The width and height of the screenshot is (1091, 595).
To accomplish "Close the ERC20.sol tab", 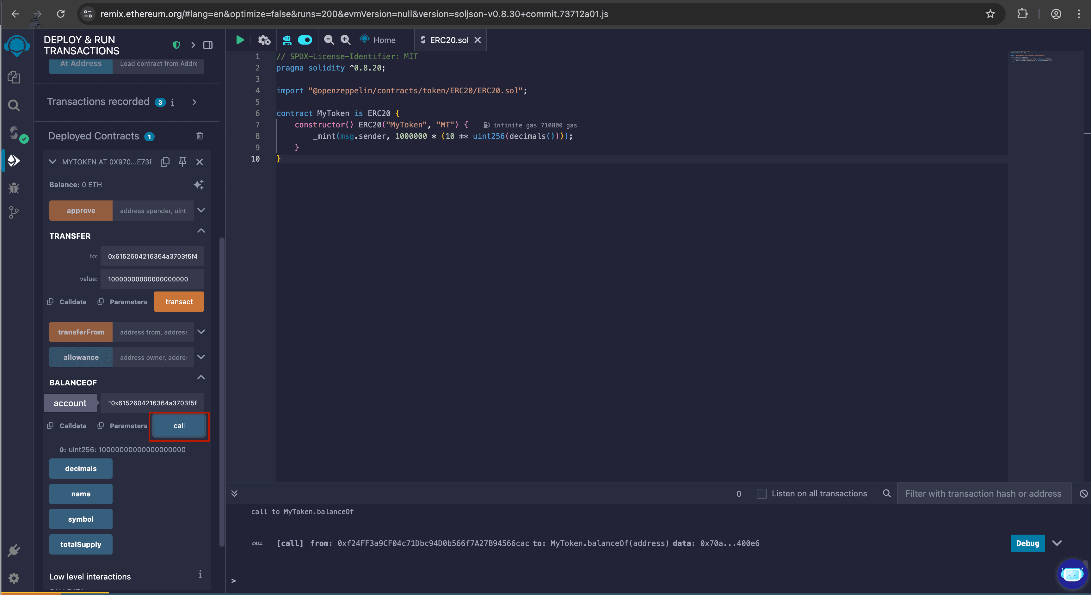I will click(477, 40).
